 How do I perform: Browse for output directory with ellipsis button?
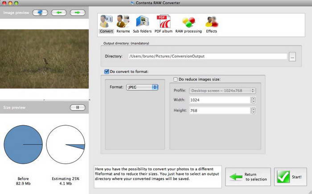292,56
